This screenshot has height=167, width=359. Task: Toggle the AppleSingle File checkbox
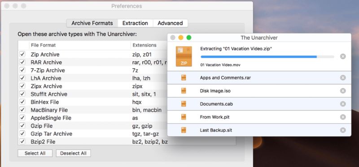[x=22, y=118]
